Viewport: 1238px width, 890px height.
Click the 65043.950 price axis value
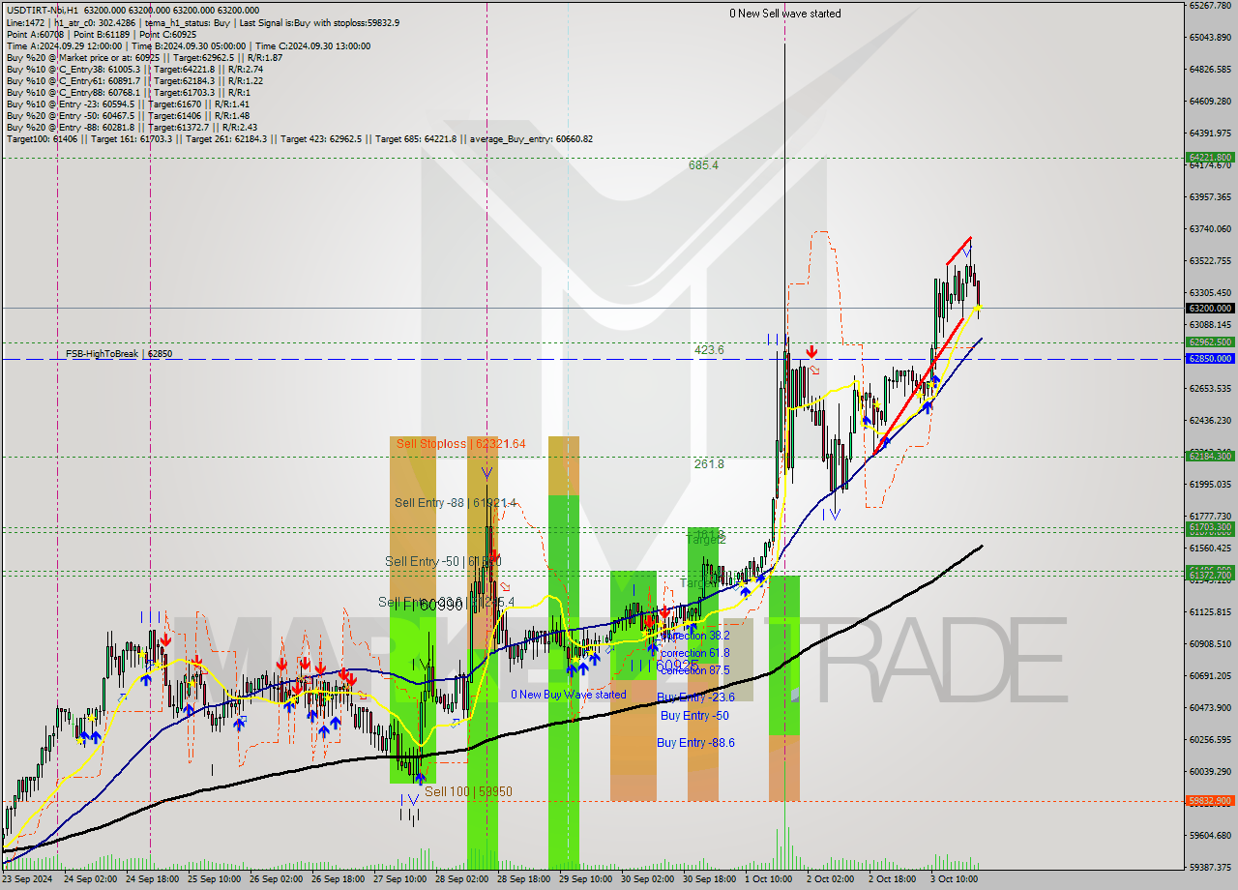1211,38
